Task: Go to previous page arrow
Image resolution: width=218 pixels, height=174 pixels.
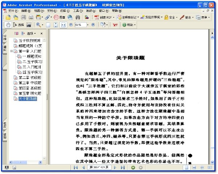Action: [x=84, y=167]
